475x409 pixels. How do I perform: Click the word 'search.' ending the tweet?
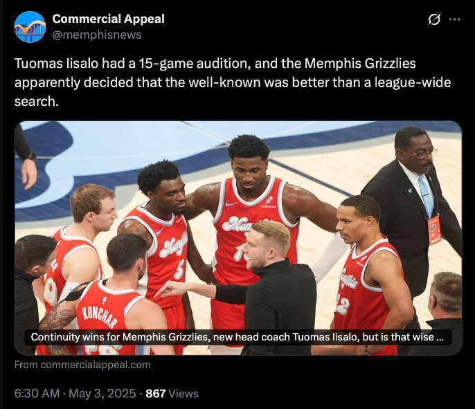click(x=36, y=102)
